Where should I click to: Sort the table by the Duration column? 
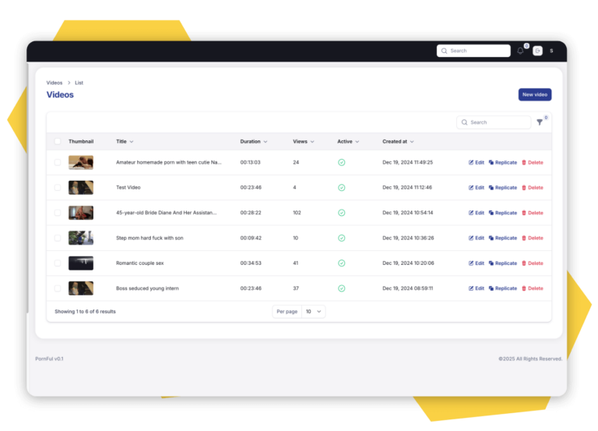point(253,142)
